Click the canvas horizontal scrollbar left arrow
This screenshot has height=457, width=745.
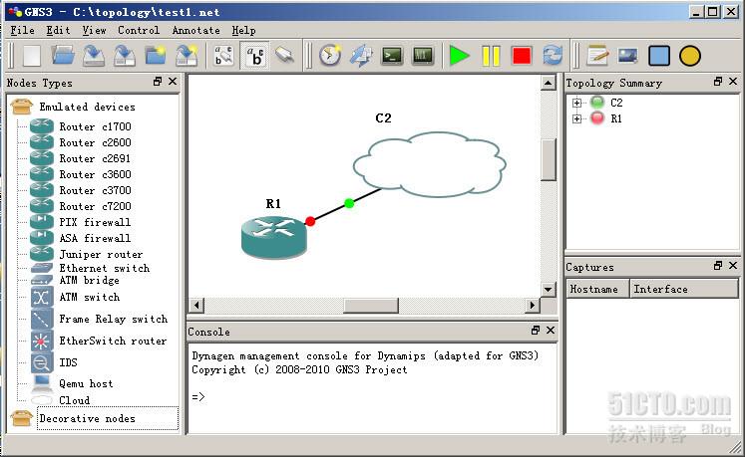click(x=196, y=305)
